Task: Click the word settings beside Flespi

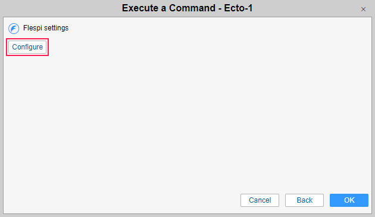Action: pos(56,28)
